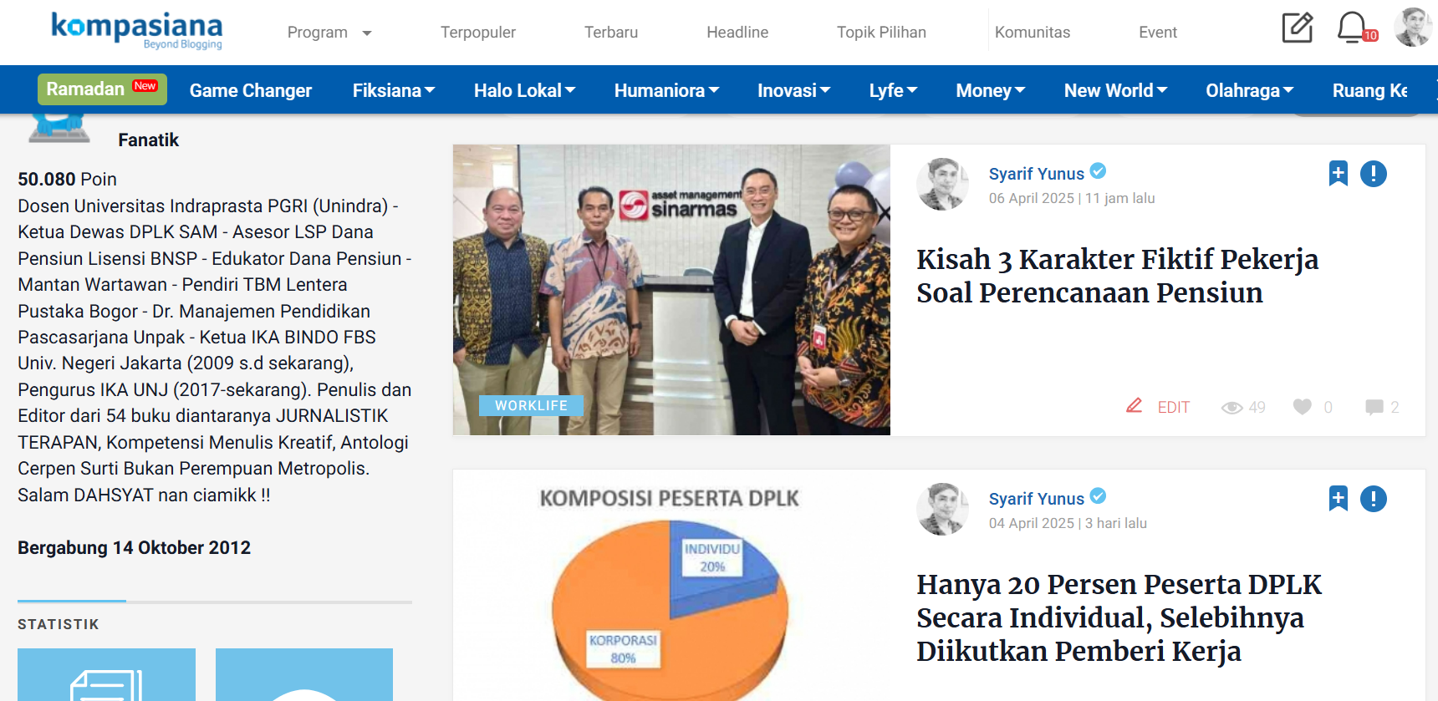Click author avatar on the 04 April article

click(943, 509)
